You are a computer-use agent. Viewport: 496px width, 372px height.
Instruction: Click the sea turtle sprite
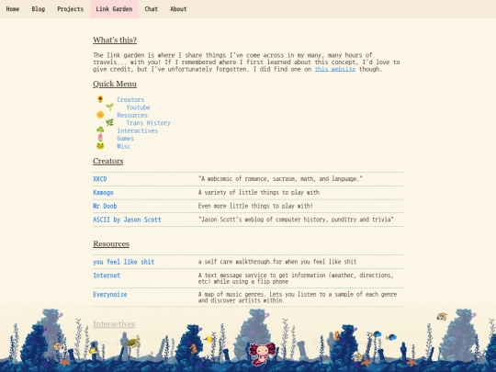pyautogui.click(x=134, y=342)
